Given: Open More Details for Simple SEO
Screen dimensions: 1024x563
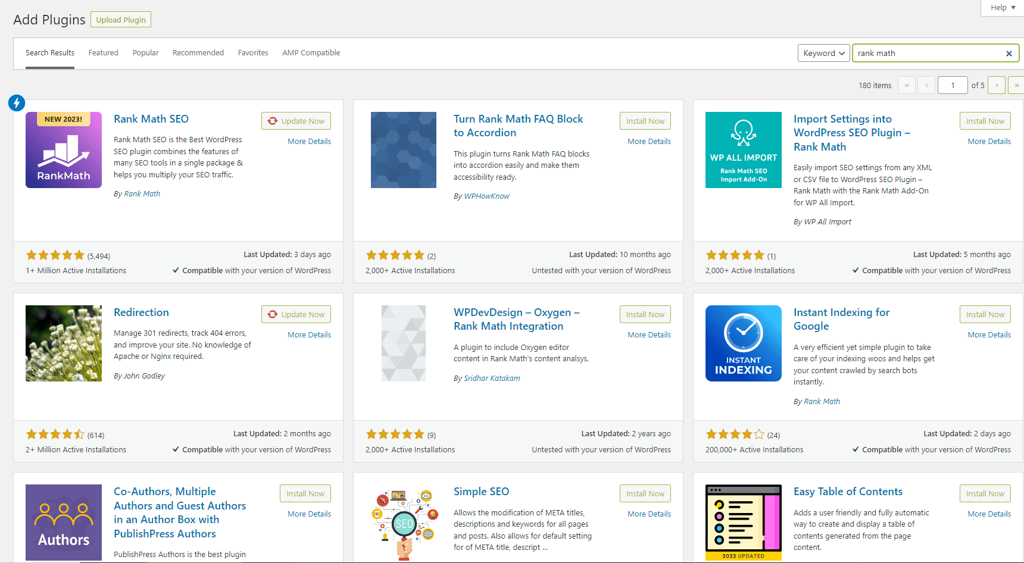Looking at the screenshot, I should coord(649,514).
